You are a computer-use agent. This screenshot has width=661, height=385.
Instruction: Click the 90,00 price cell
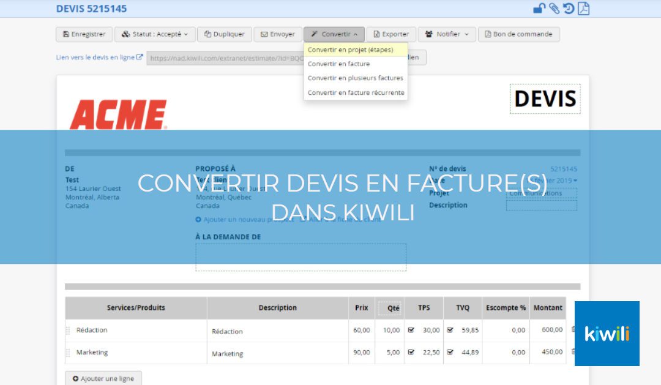361,352
